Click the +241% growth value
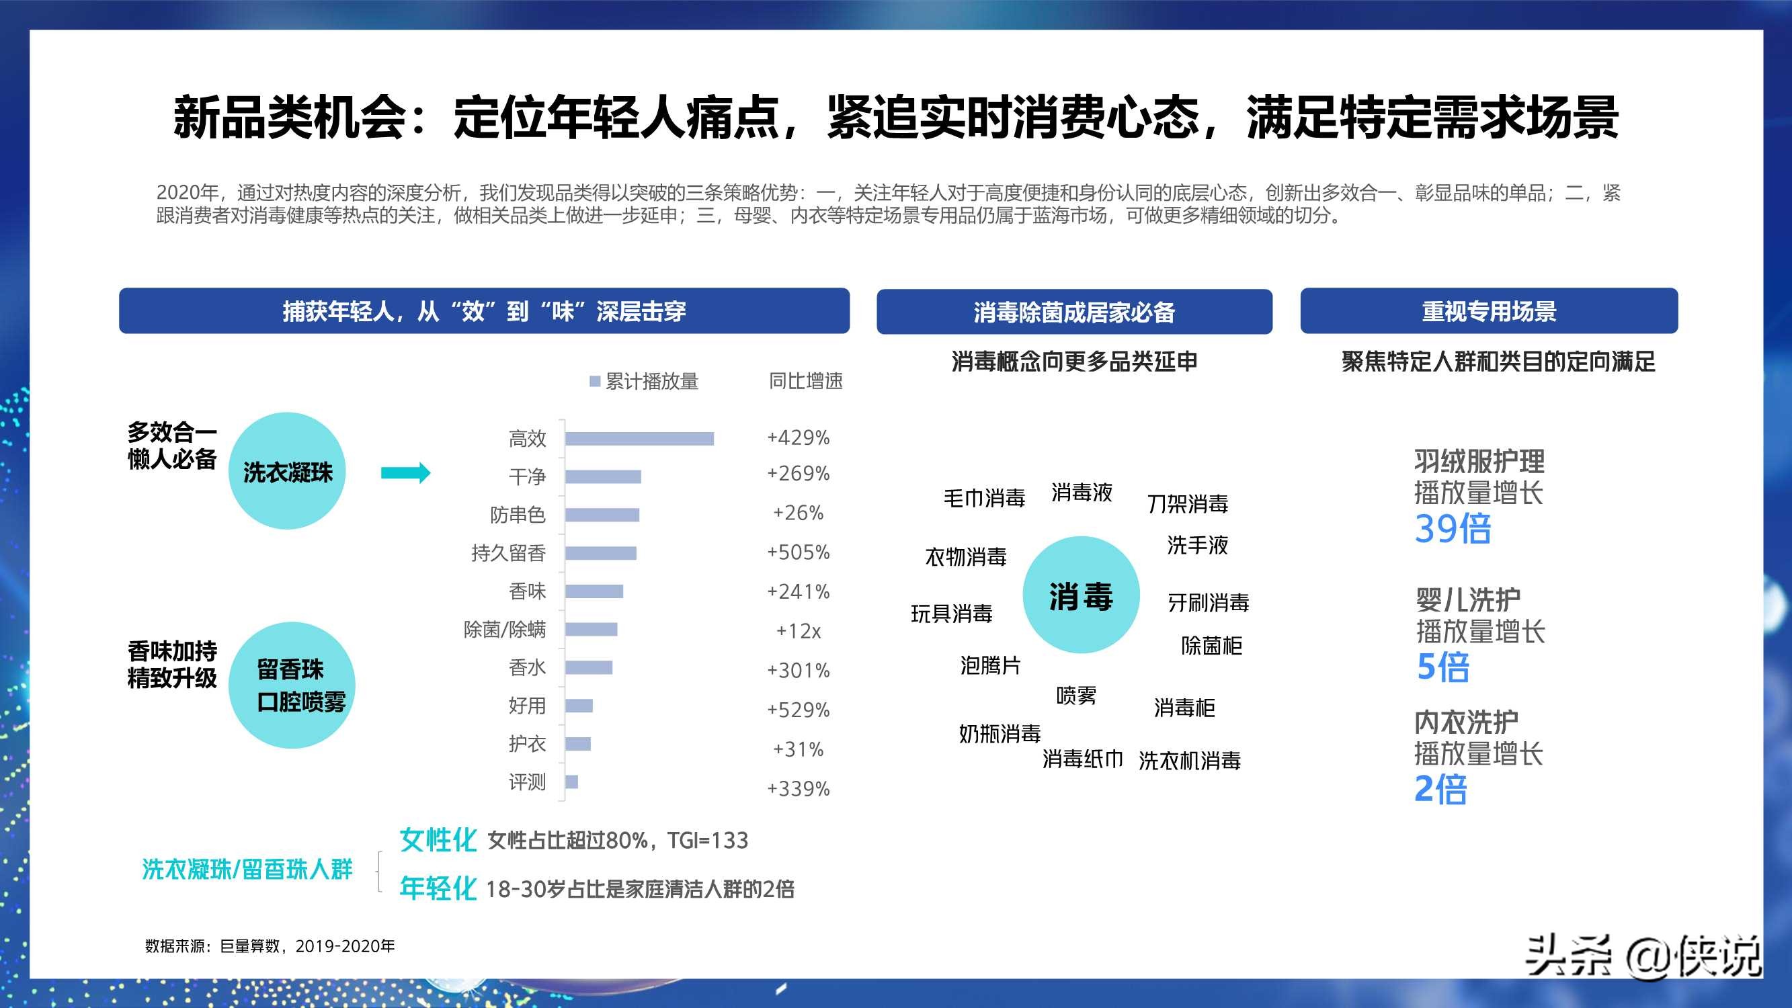The width and height of the screenshot is (1792, 1008). tap(798, 592)
